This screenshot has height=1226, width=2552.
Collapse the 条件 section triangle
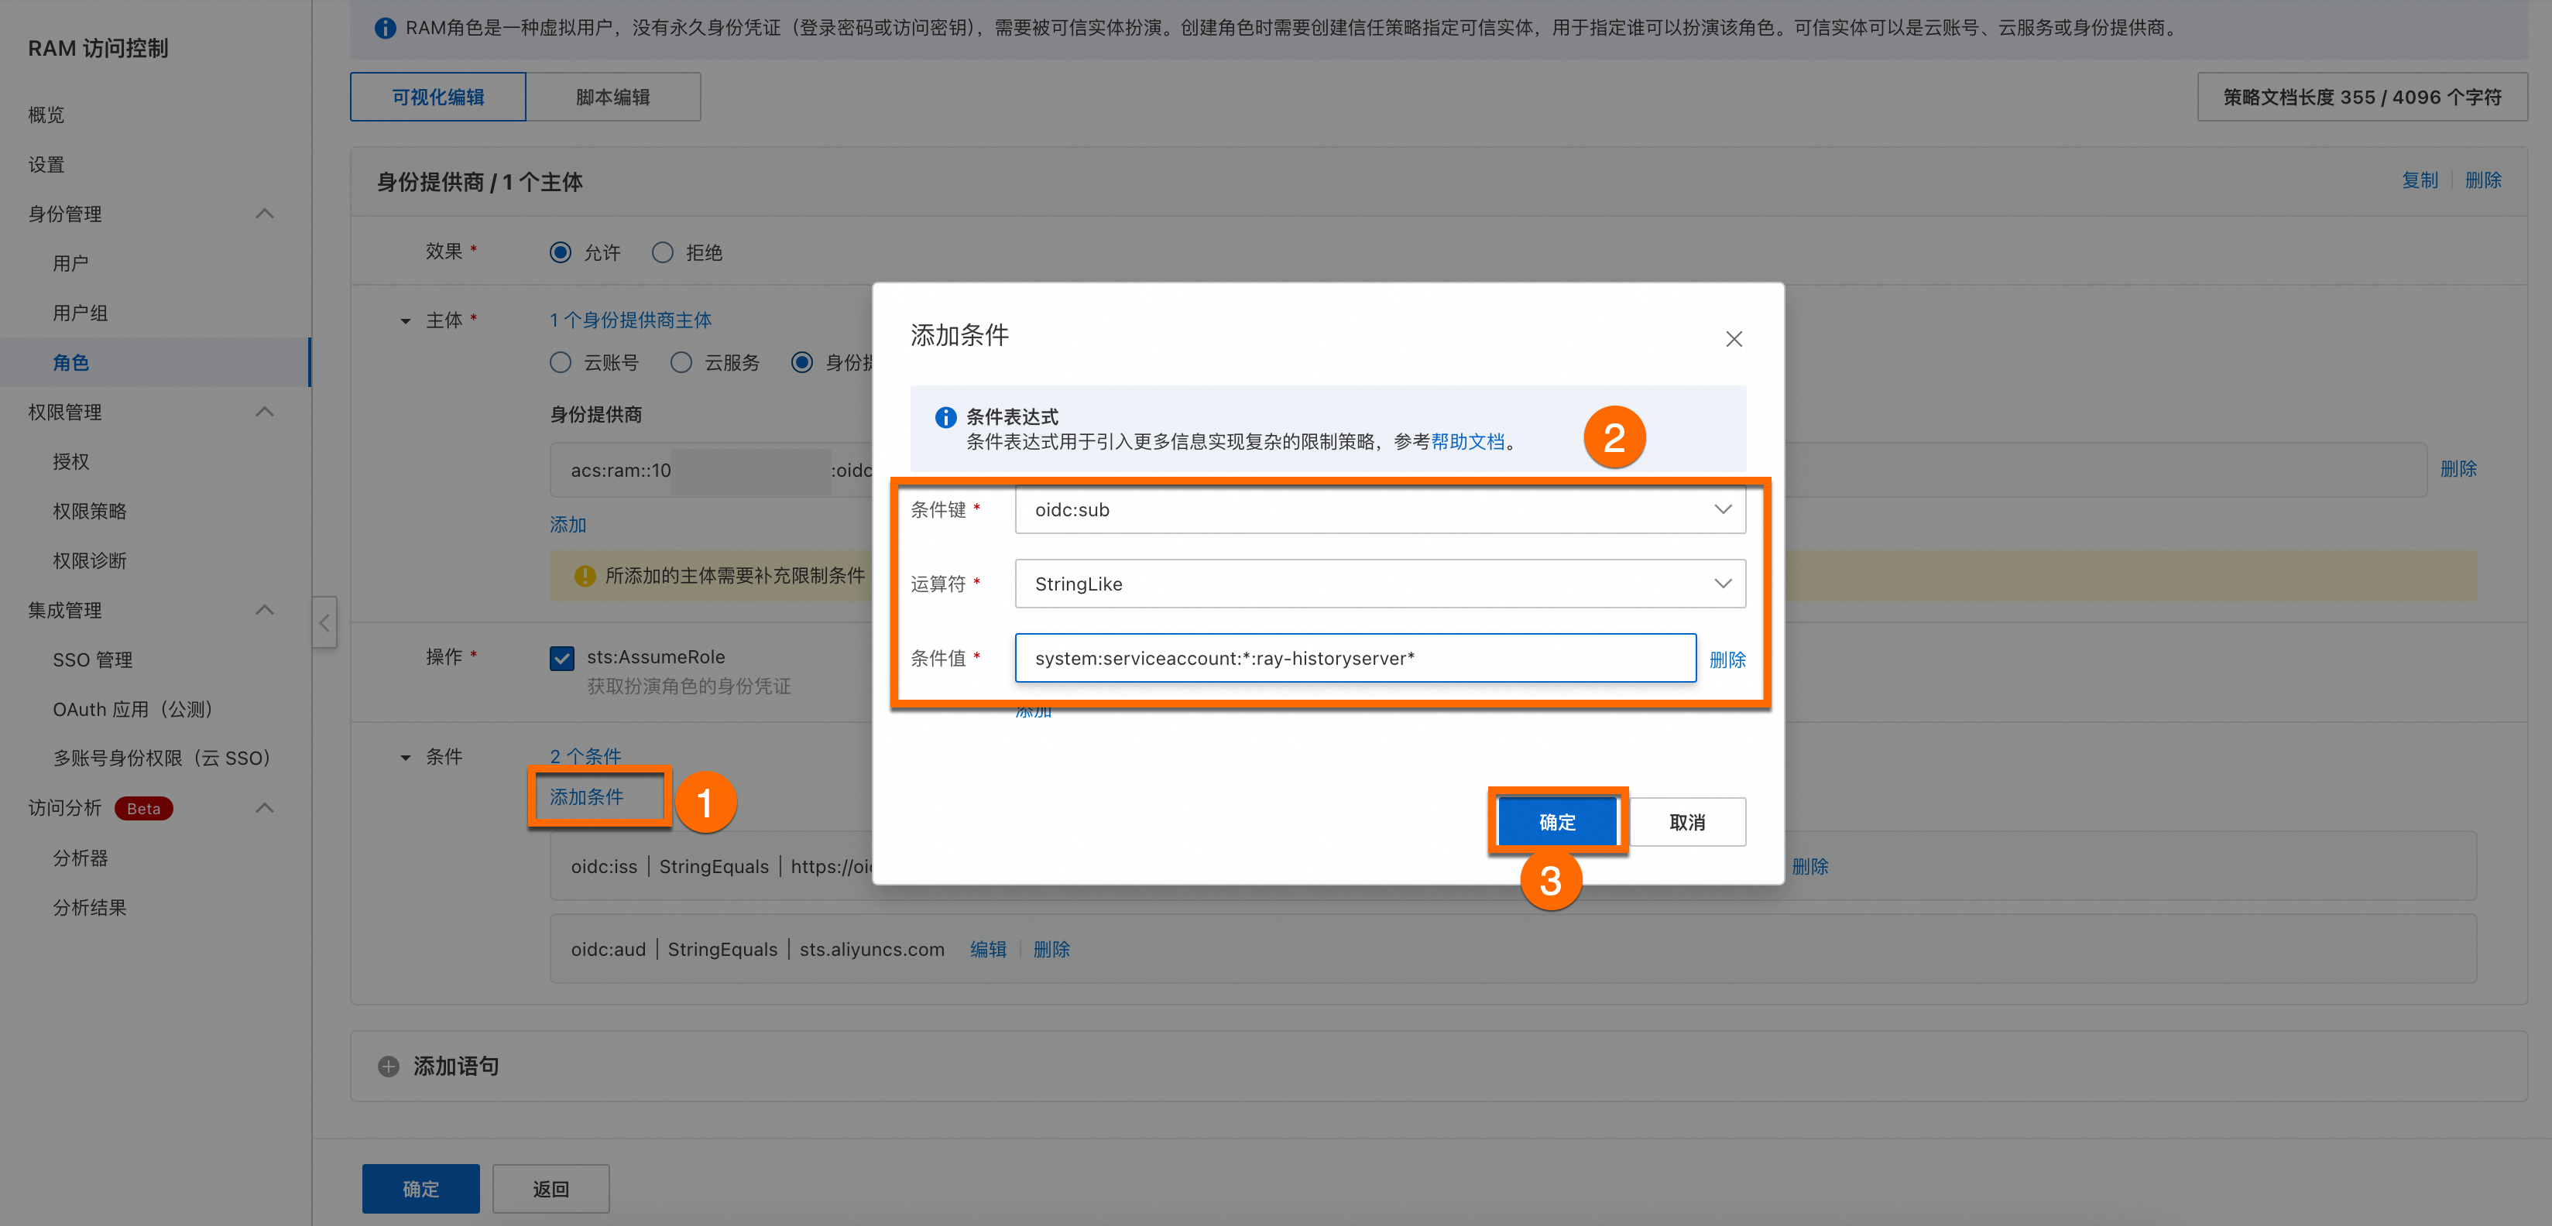[x=405, y=758]
